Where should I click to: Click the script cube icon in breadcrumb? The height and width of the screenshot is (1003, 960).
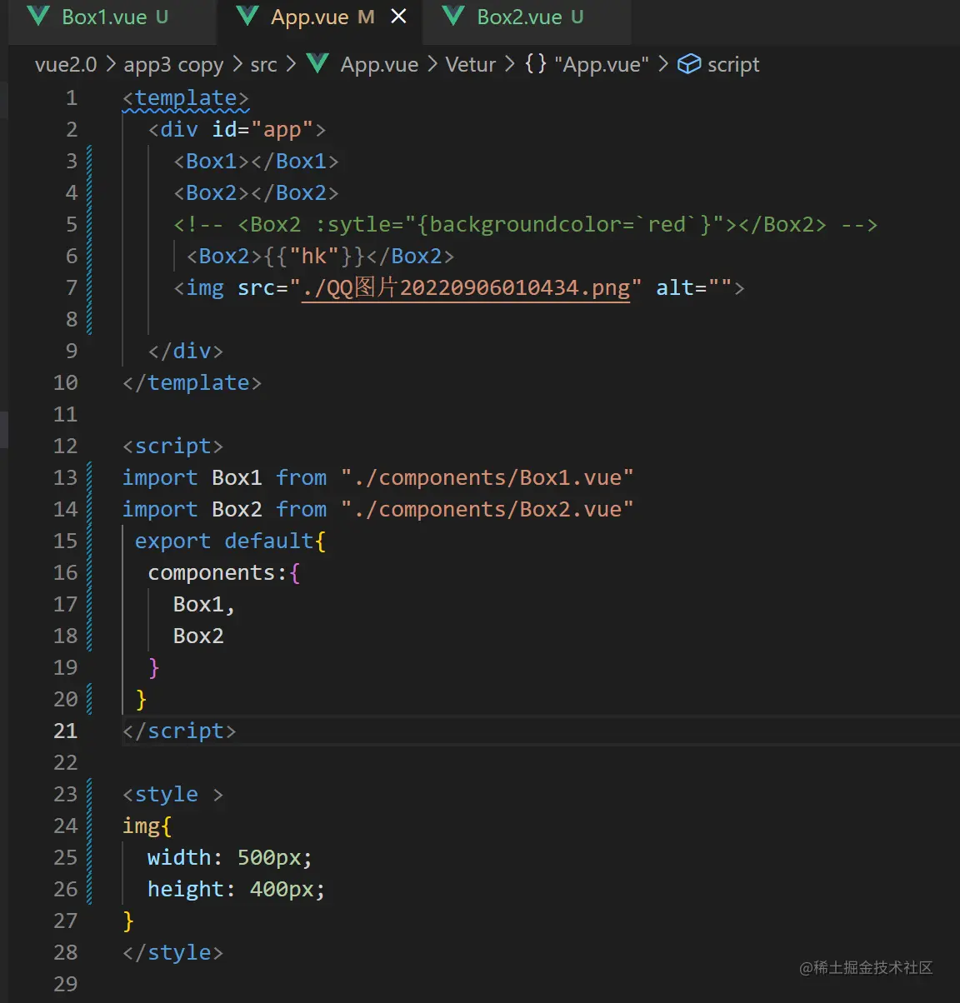coord(689,64)
